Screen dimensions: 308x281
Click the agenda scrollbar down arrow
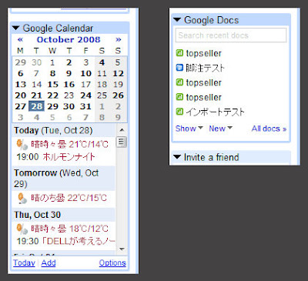(x=122, y=249)
